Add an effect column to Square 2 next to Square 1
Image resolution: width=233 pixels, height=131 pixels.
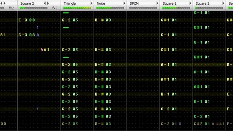[223, 3]
